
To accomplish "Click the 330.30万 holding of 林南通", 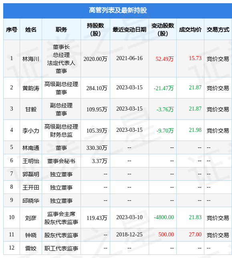I will tap(97, 147).
